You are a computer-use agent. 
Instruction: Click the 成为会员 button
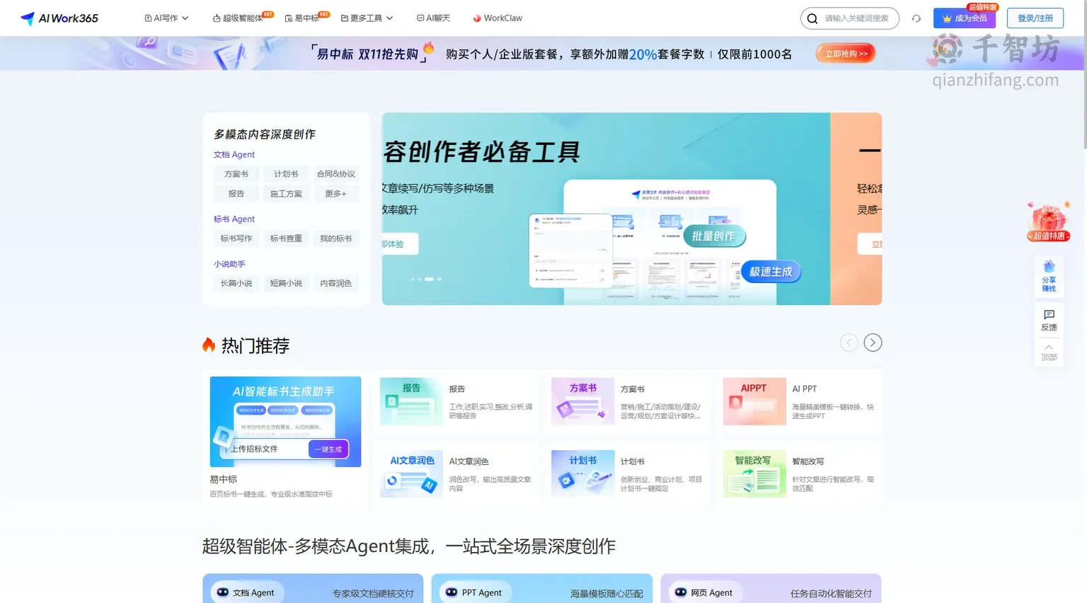pos(965,18)
